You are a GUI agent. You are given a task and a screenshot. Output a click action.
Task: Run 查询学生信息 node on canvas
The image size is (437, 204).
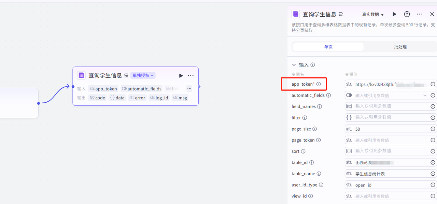coord(181,75)
